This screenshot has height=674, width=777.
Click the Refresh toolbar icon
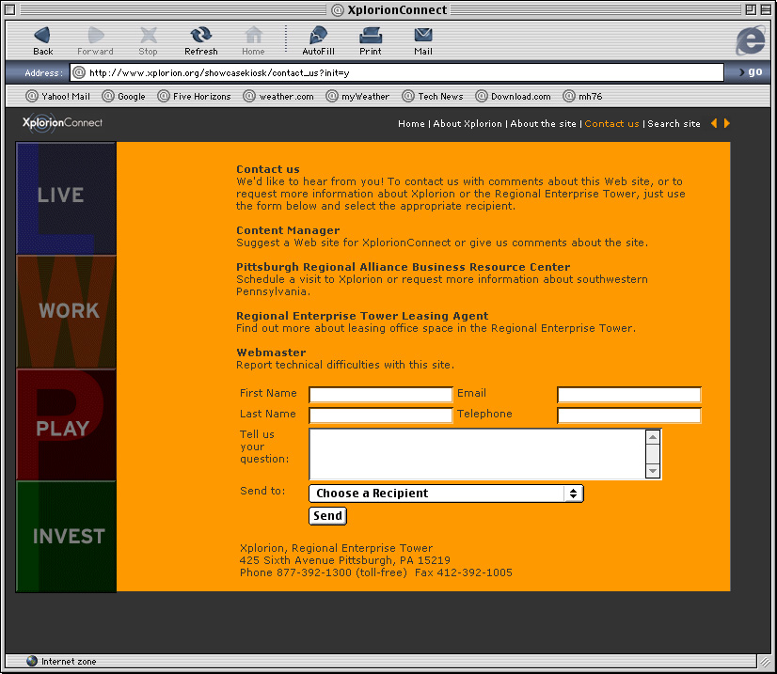pyautogui.click(x=200, y=36)
